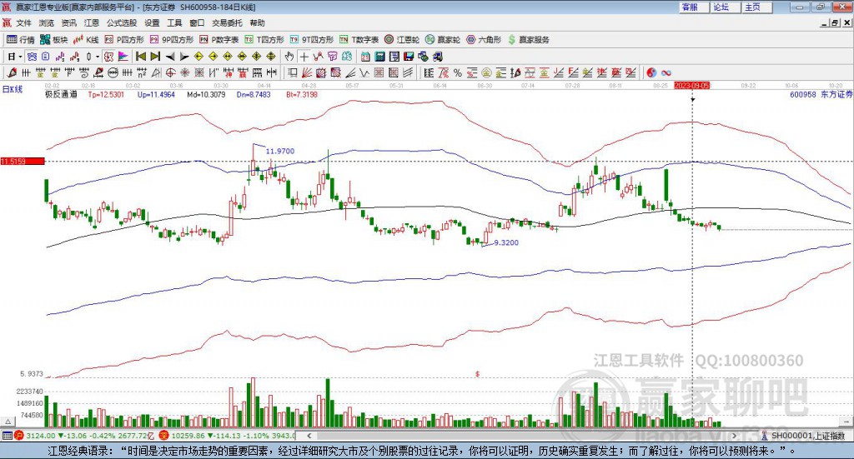Open the 浏览 menu
The height and width of the screenshot is (459, 854).
47,23
